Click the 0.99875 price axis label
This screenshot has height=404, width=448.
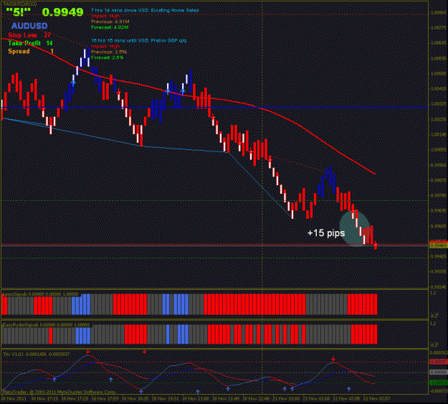click(x=439, y=180)
